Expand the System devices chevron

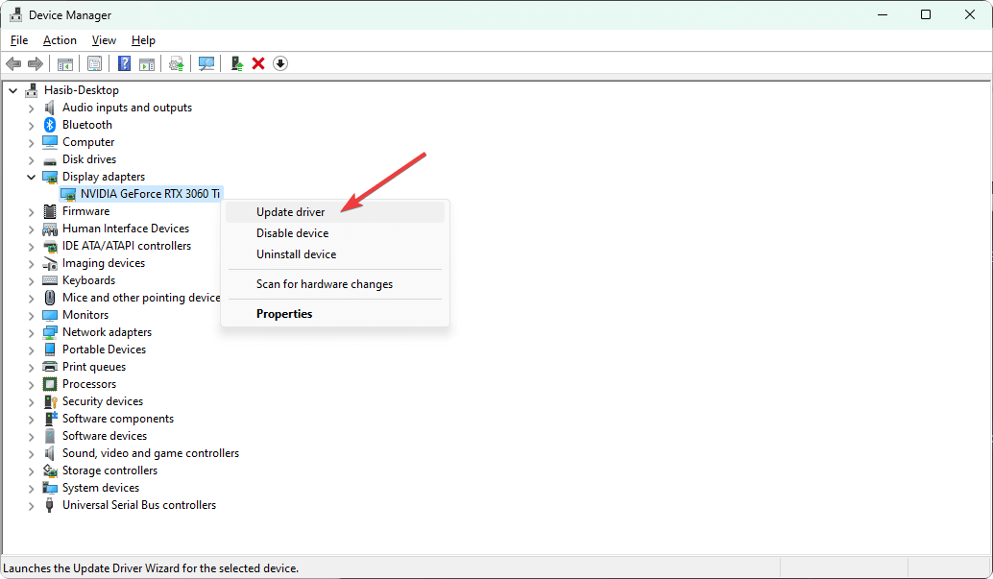coord(31,488)
